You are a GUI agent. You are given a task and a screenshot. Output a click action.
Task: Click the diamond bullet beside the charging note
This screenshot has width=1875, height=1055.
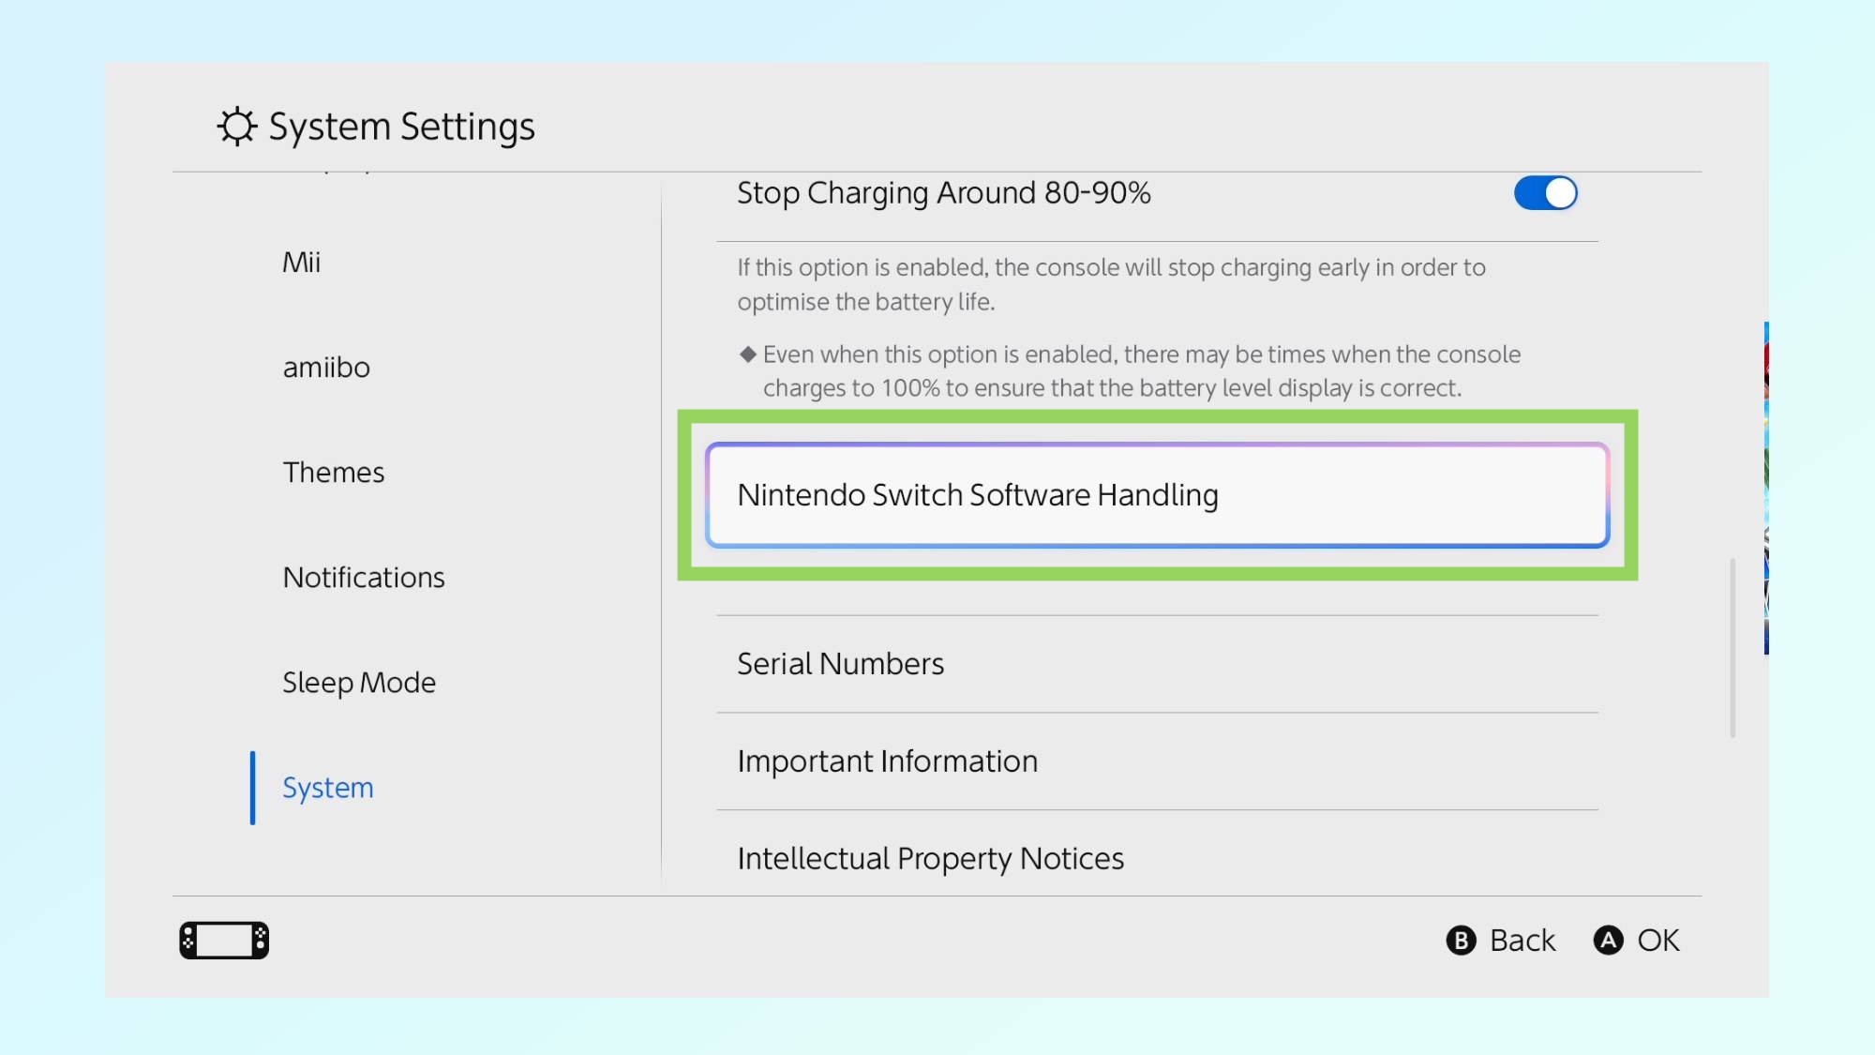pyautogui.click(x=747, y=354)
